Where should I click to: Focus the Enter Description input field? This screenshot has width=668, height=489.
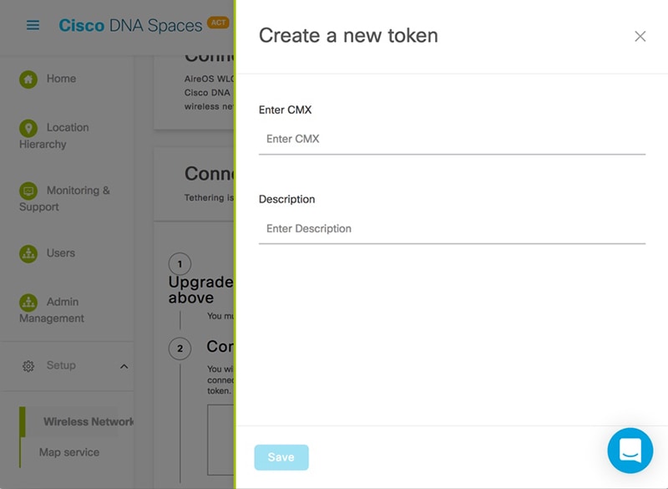click(452, 229)
